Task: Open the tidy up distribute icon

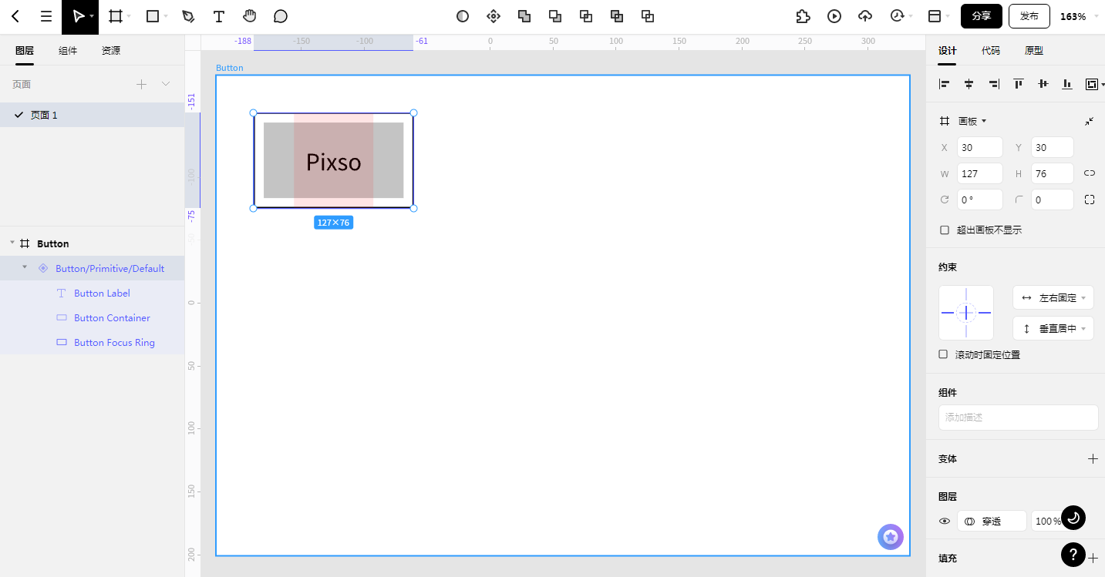Action: click(1092, 84)
